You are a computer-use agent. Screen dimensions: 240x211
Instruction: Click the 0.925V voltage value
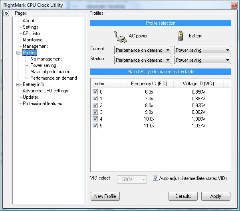click(x=198, y=105)
